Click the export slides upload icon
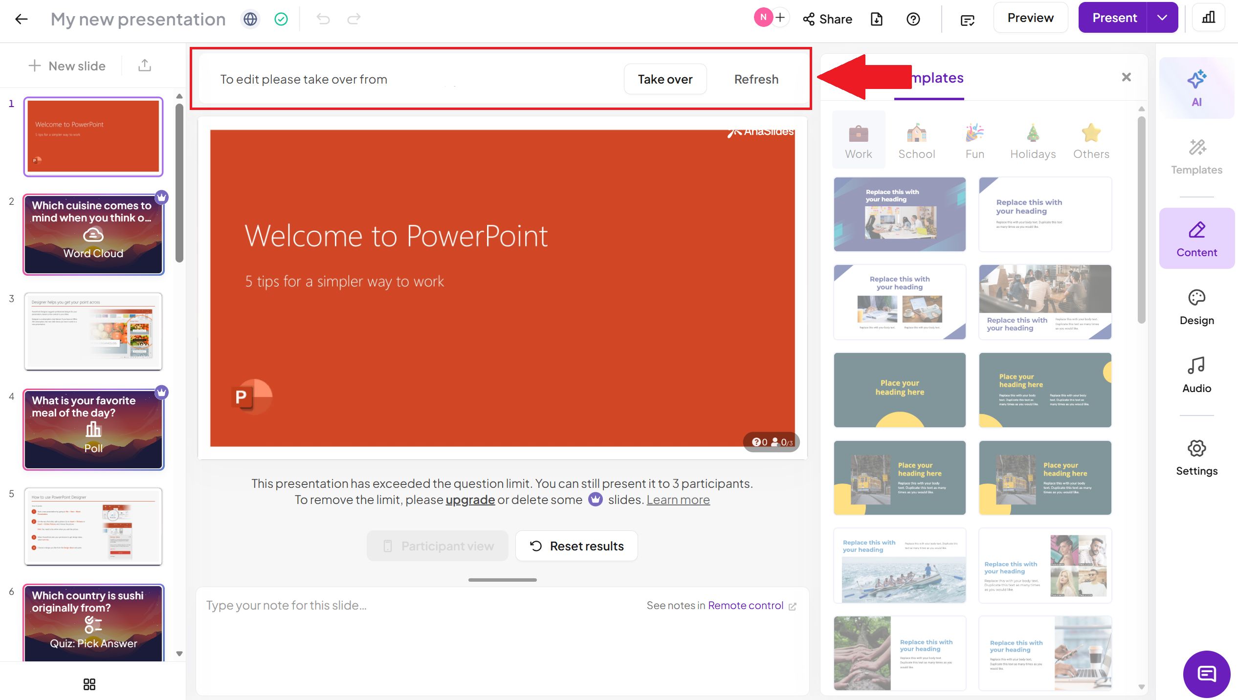This screenshot has width=1238, height=700. pos(145,66)
